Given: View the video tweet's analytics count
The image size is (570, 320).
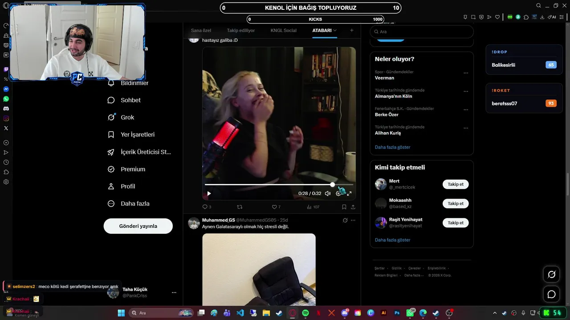Looking at the screenshot, I should 313,207.
